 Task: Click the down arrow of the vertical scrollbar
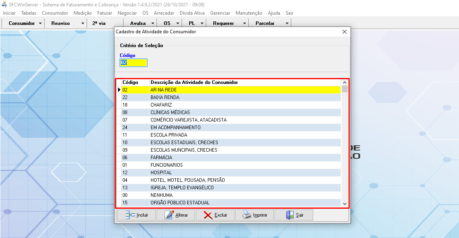(x=345, y=204)
